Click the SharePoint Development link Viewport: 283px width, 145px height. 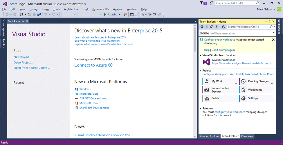[x=94, y=108]
